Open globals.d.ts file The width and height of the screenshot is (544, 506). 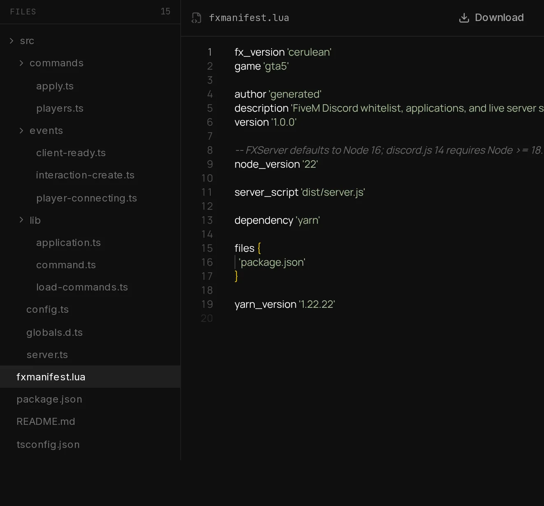point(54,333)
